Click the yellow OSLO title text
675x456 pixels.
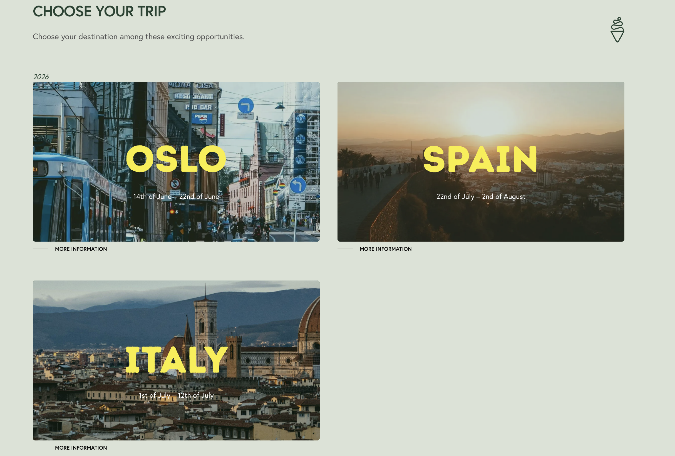click(x=176, y=159)
